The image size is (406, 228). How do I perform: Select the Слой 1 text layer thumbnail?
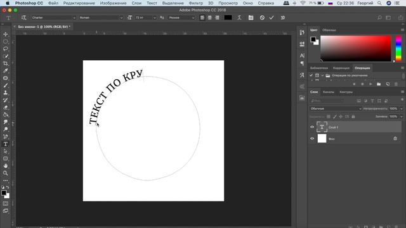point(322,127)
